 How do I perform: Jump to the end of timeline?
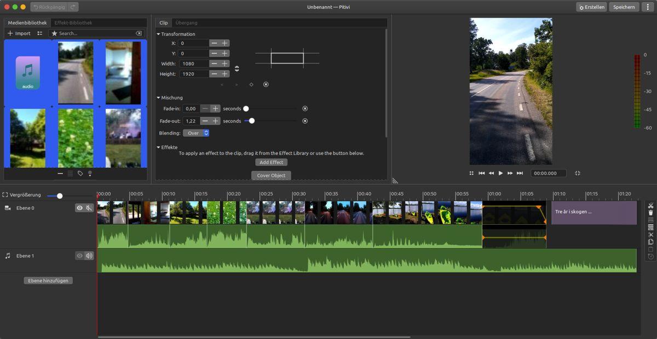coord(520,173)
